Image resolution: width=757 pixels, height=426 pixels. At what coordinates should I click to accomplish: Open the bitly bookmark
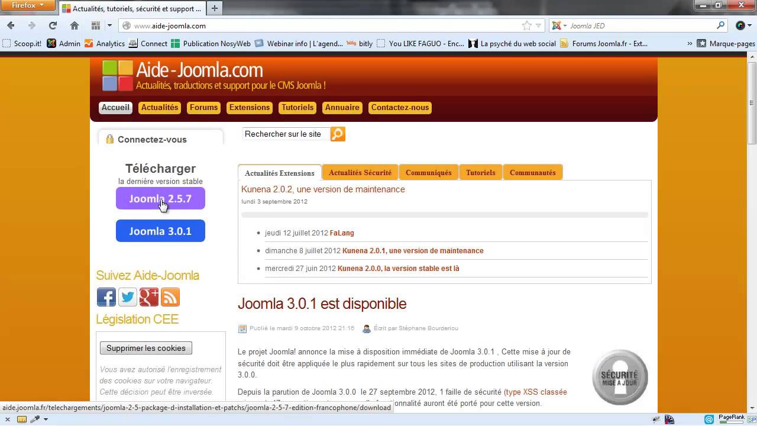coord(360,43)
